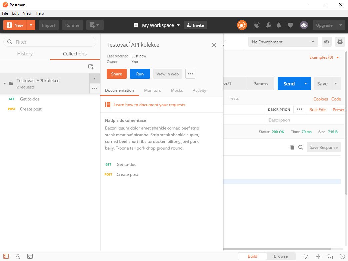This screenshot has height=261, width=348.
Task: Click the Filter search field
Action: (x=50, y=42)
